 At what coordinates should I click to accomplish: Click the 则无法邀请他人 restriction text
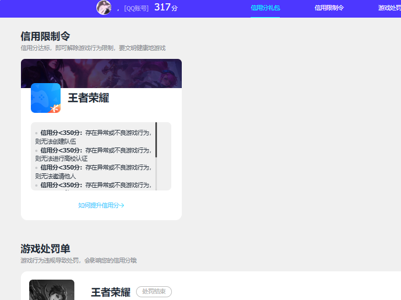click(x=56, y=176)
